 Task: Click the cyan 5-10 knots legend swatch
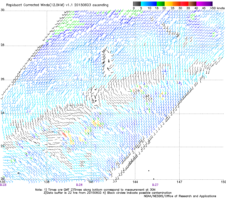click(x=145, y=4)
